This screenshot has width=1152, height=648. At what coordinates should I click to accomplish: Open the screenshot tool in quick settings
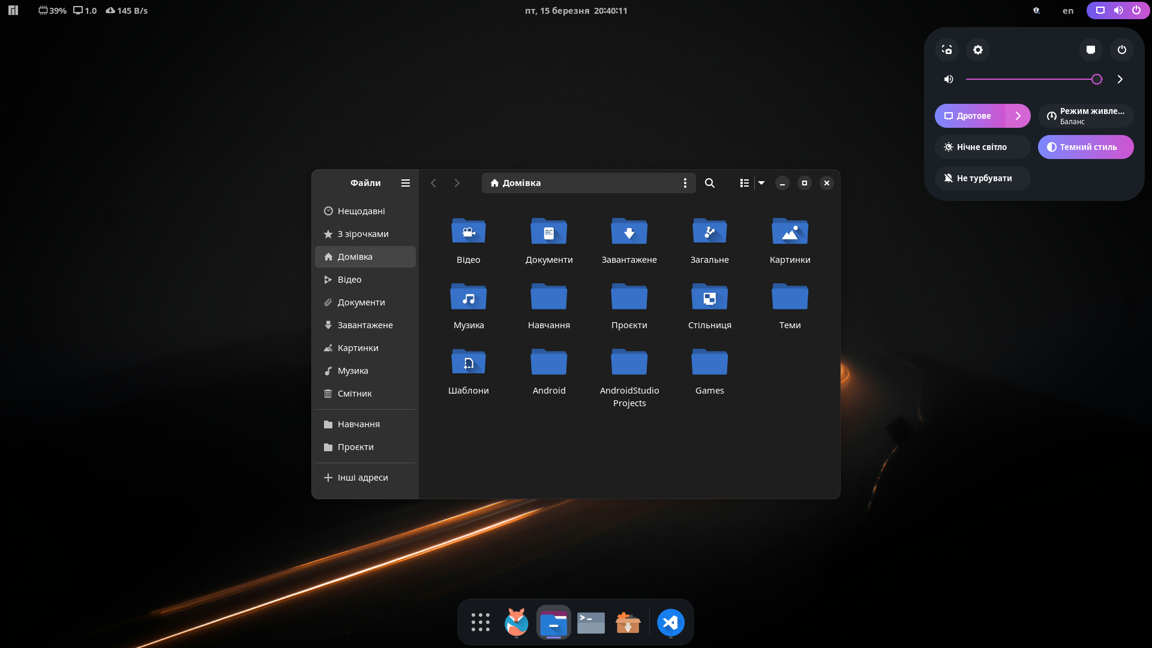(x=947, y=50)
